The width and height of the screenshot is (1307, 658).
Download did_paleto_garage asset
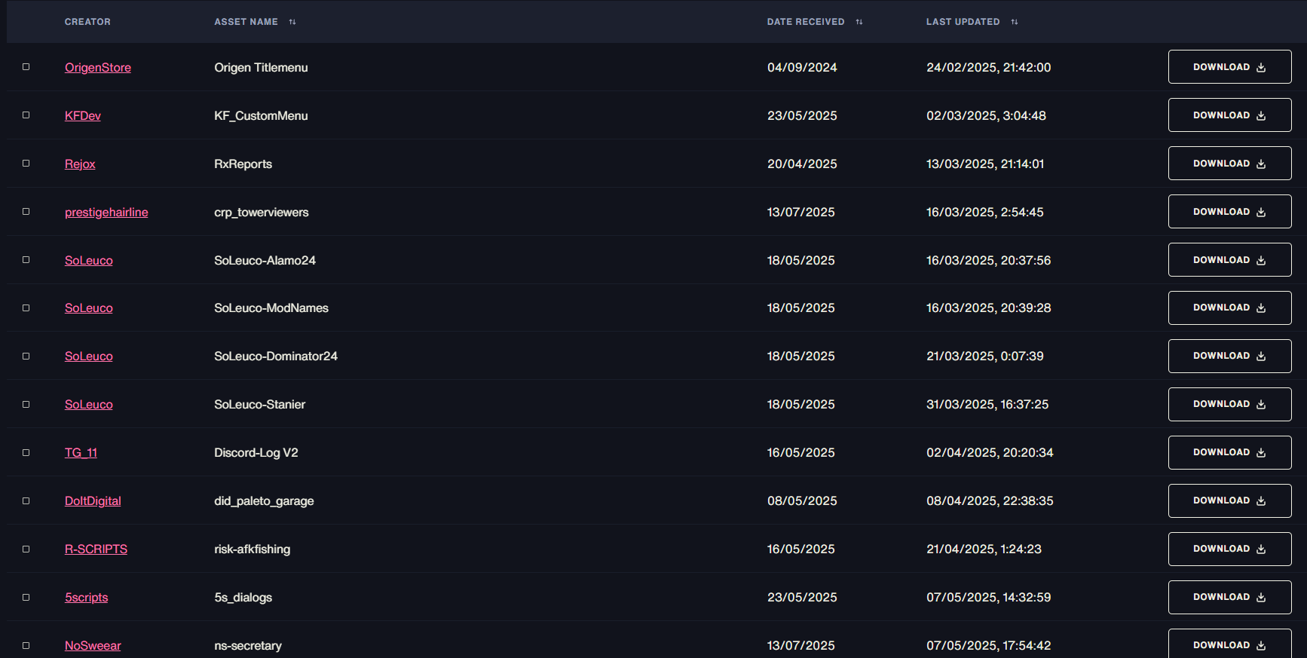[x=1229, y=500]
